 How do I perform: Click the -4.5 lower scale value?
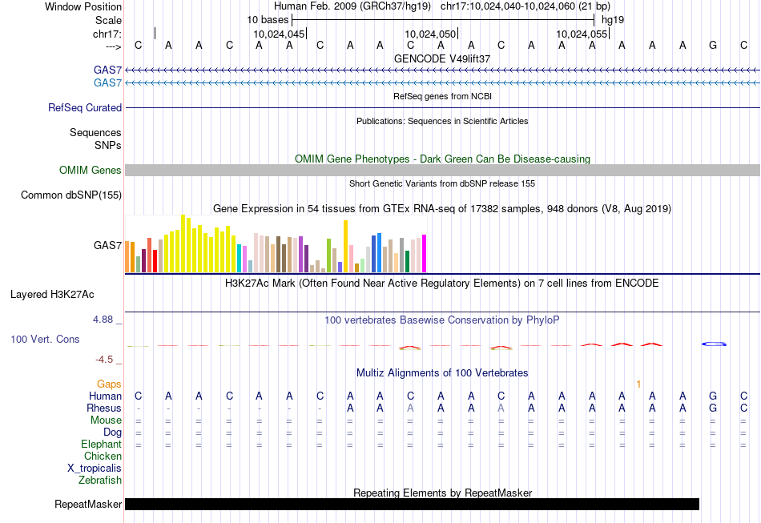click(x=104, y=360)
